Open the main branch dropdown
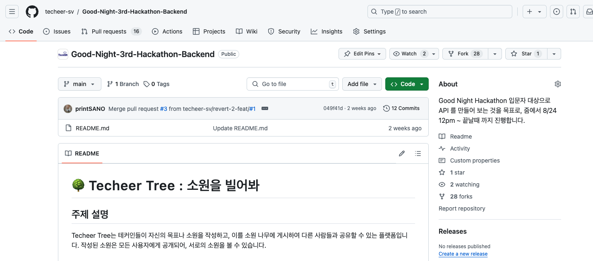 (79, 84)
